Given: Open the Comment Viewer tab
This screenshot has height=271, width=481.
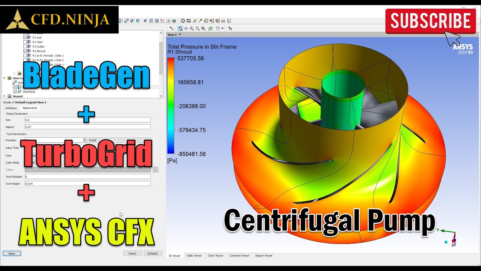Looking at the screenshot, I should coord(239,256).
